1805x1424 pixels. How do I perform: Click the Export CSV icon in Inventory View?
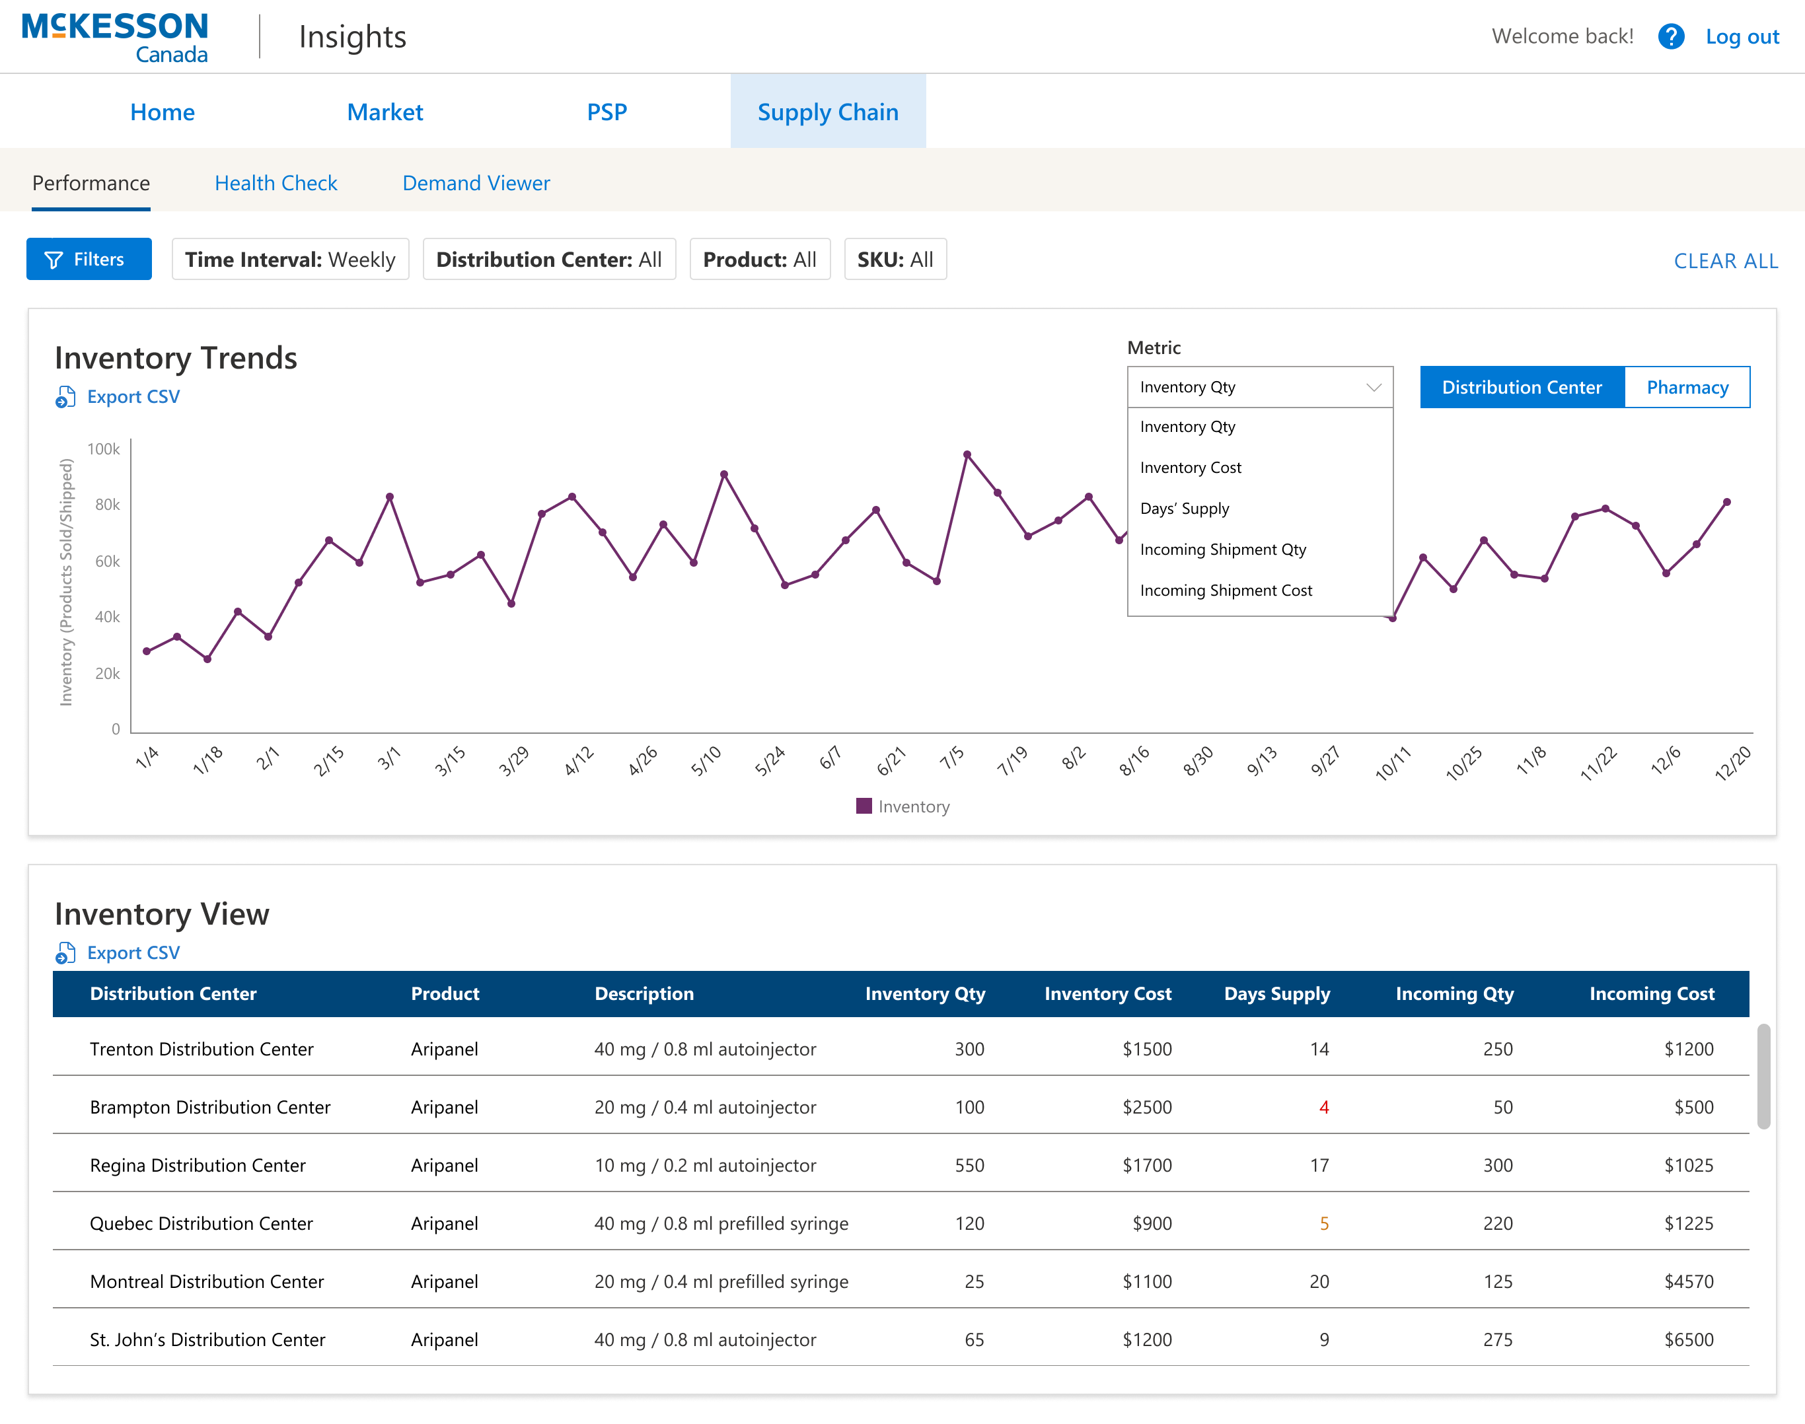(x=65, y=953)
